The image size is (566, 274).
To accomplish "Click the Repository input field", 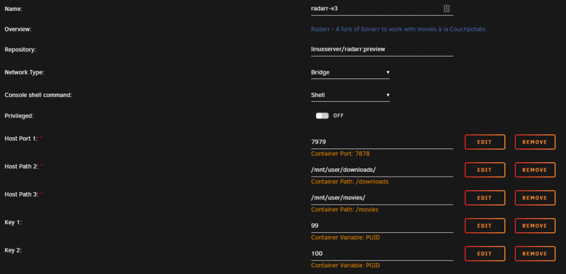I will pyautogui.click(x=382, y=49).
